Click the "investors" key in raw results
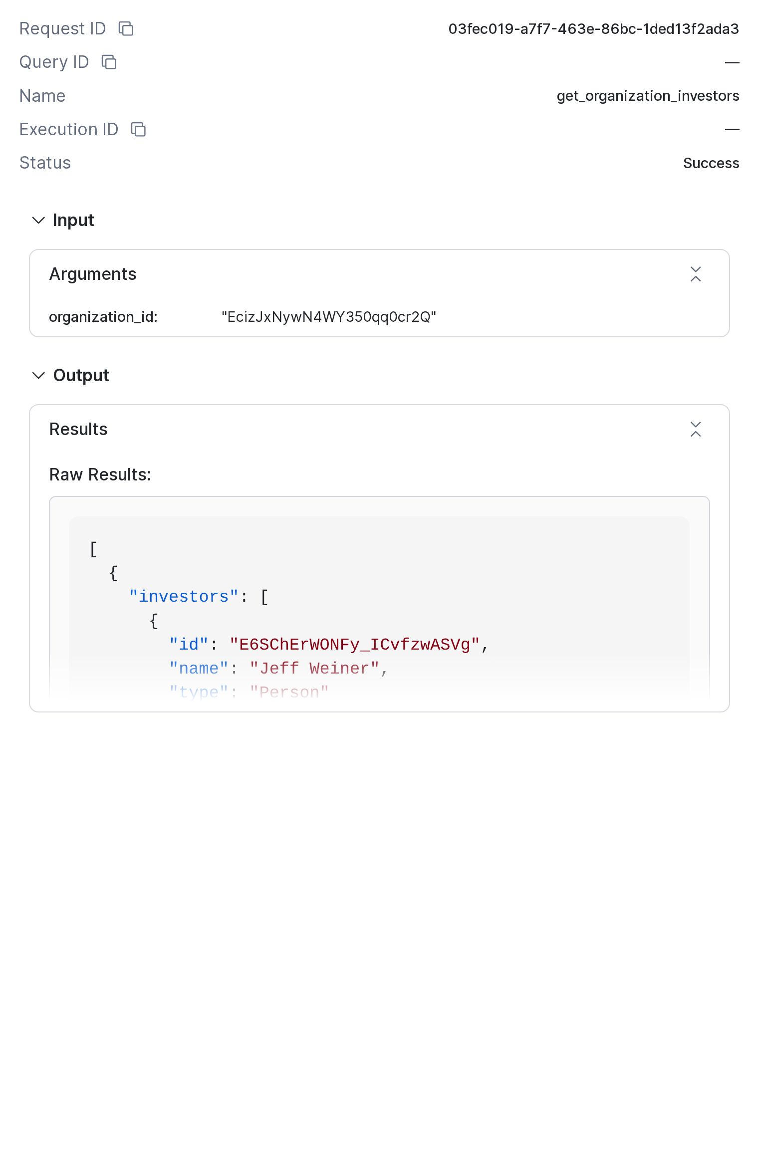This screenshot has width=758, height=1158. coord(184,597)
